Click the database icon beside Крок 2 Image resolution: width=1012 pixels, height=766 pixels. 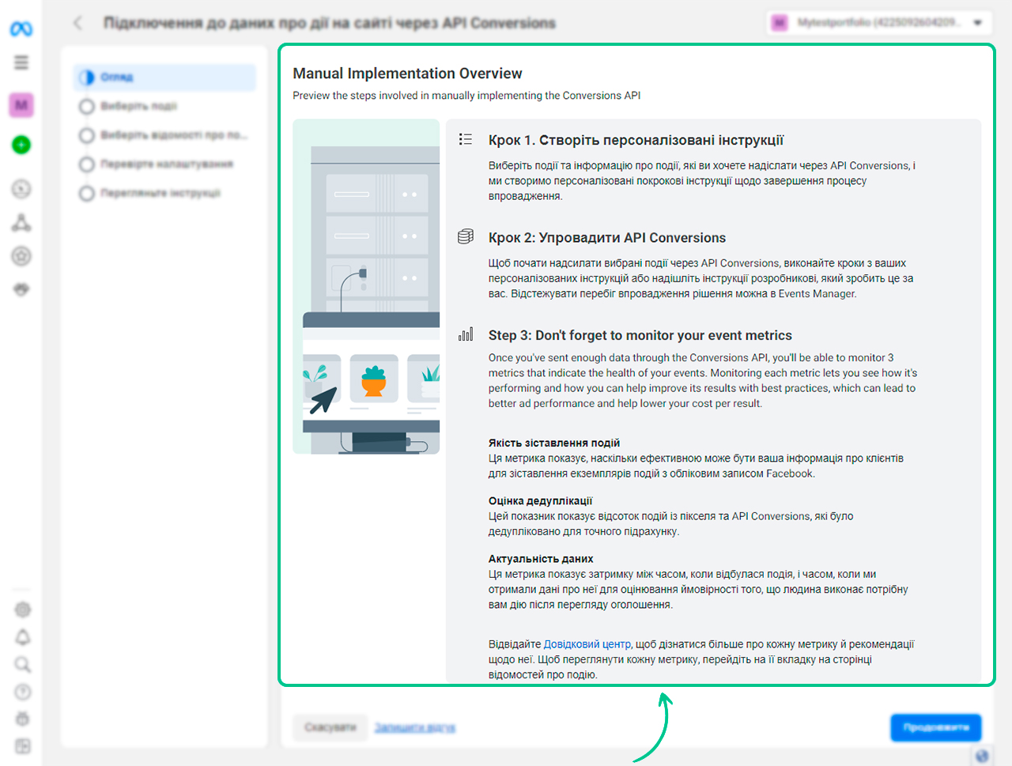[x=466, y=236]
